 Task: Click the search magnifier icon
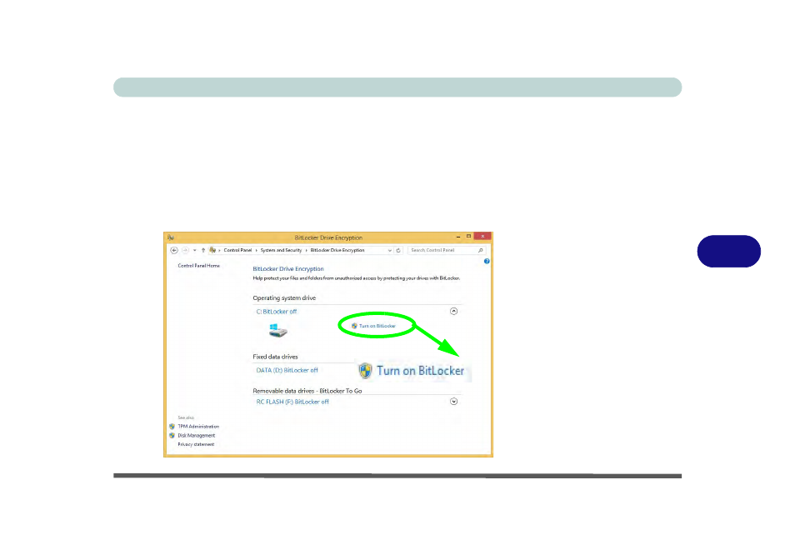(481, 250)
